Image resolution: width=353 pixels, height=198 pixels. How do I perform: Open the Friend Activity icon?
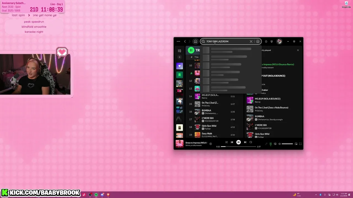(272, 42)
